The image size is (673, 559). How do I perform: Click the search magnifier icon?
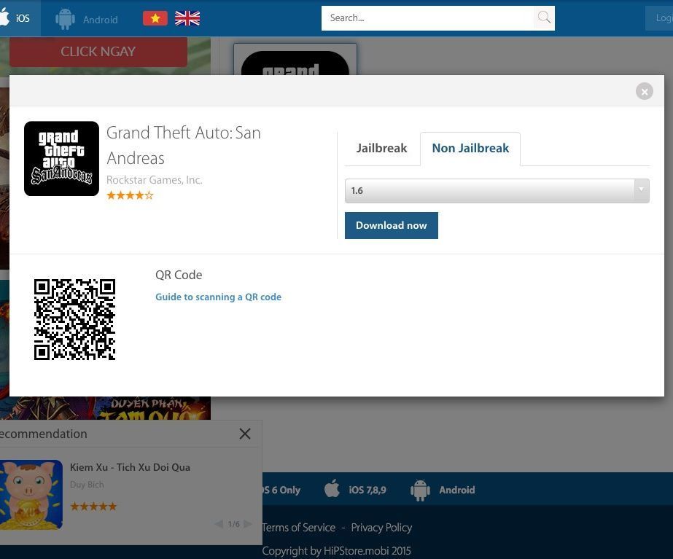(543, 17)
